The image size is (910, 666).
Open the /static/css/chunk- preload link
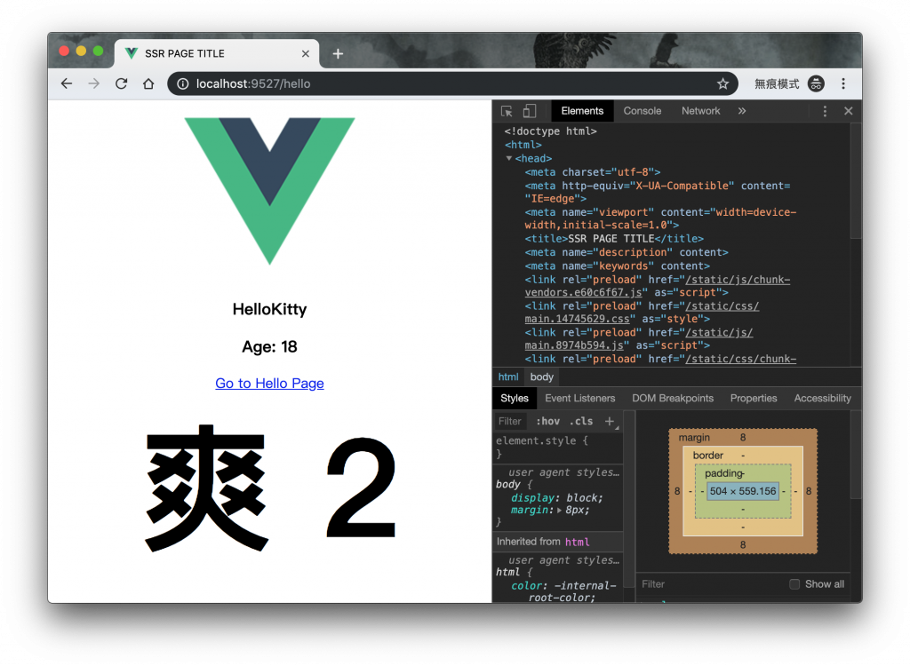[x=740, y=359]
